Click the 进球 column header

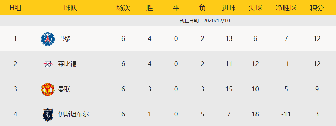(229, 8)
